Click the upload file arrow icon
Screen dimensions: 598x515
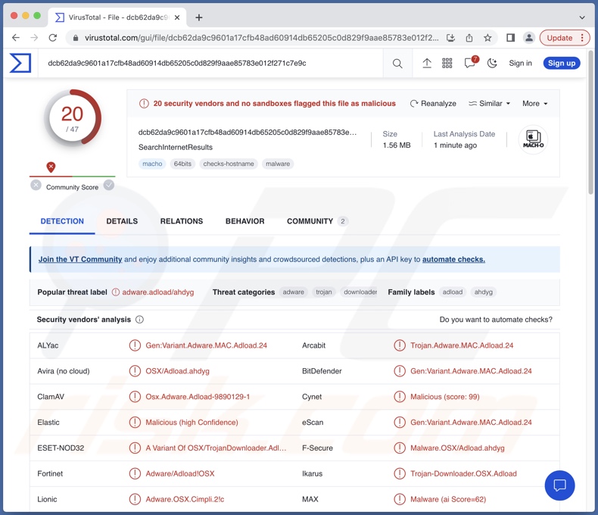[x=427, y=64]
